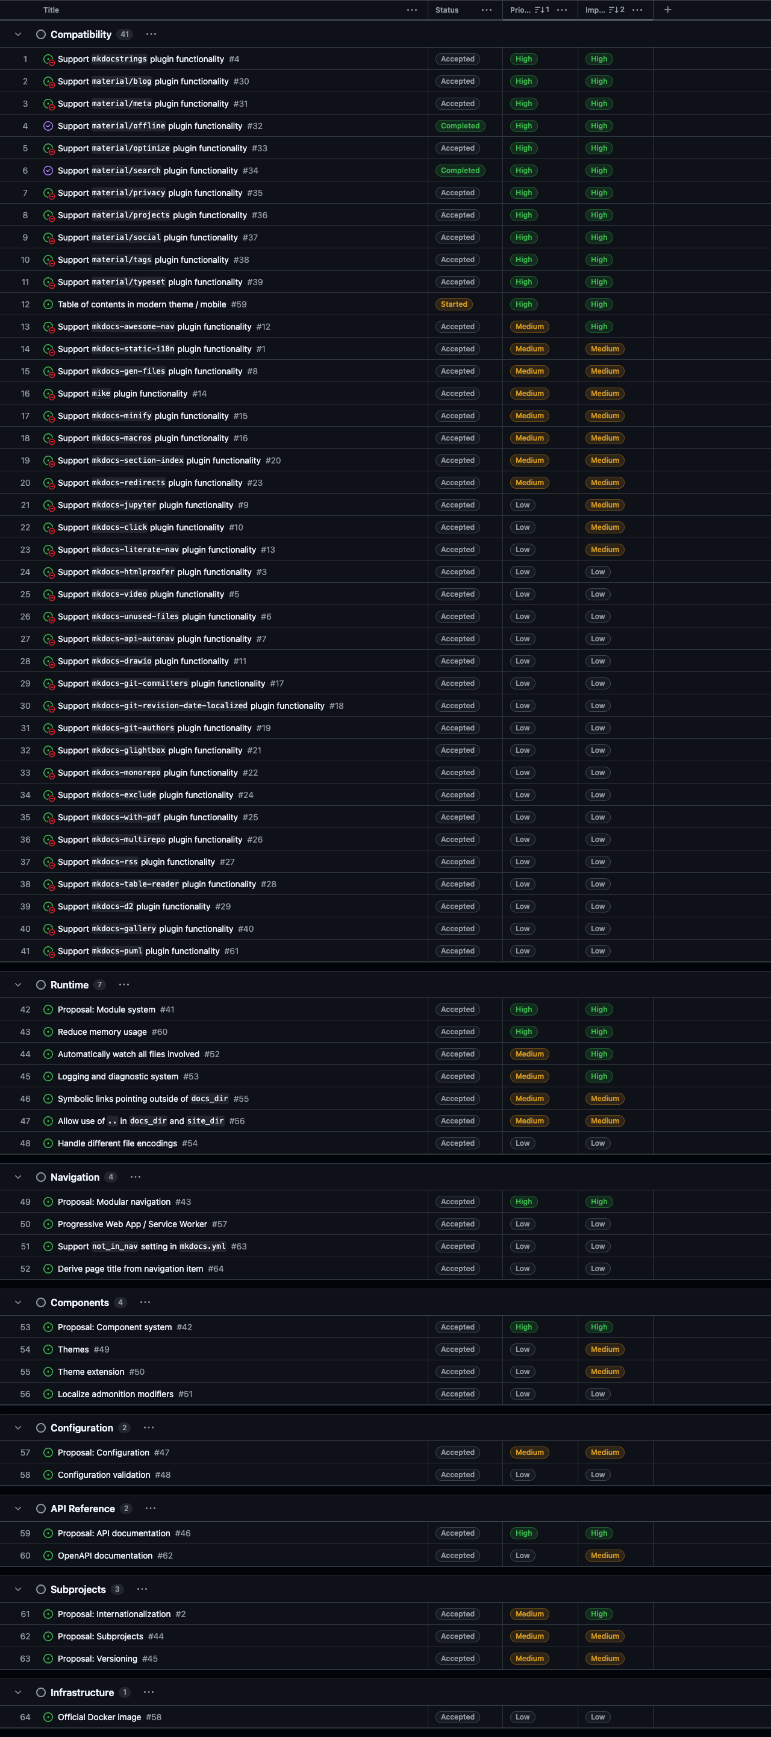Click the plus icon to add a field
771x1737 pixels.
[667, 10]
